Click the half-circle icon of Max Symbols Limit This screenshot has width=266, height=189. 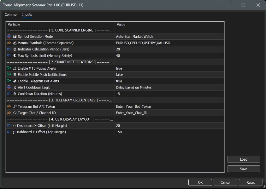tap(15, 56)
